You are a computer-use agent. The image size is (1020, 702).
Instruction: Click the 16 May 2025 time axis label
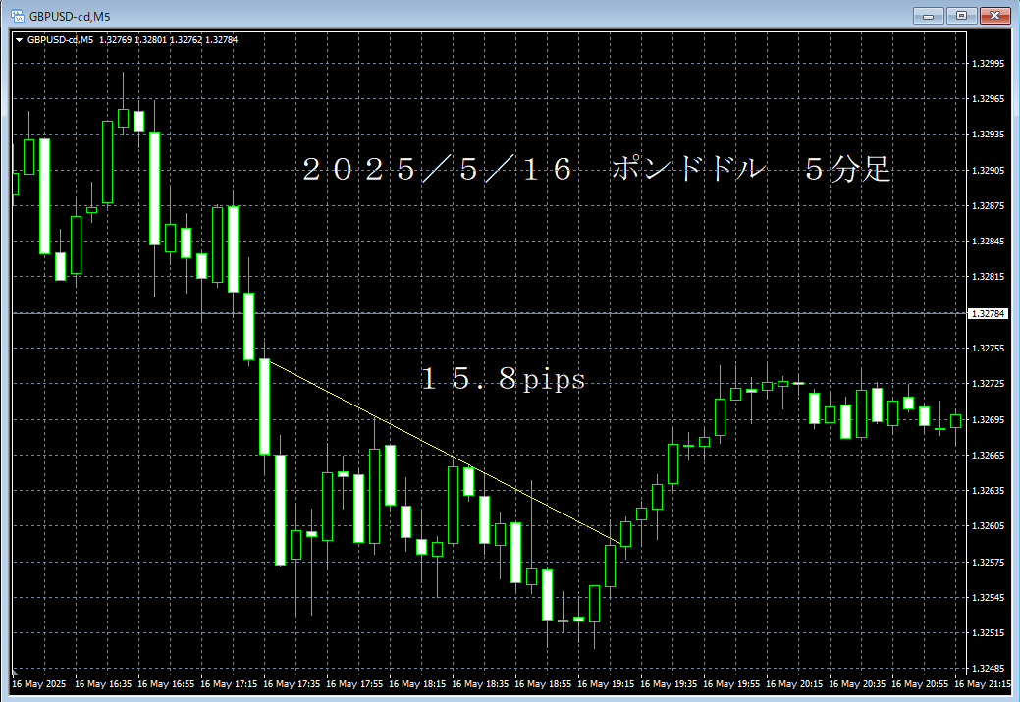pos(39,683)
